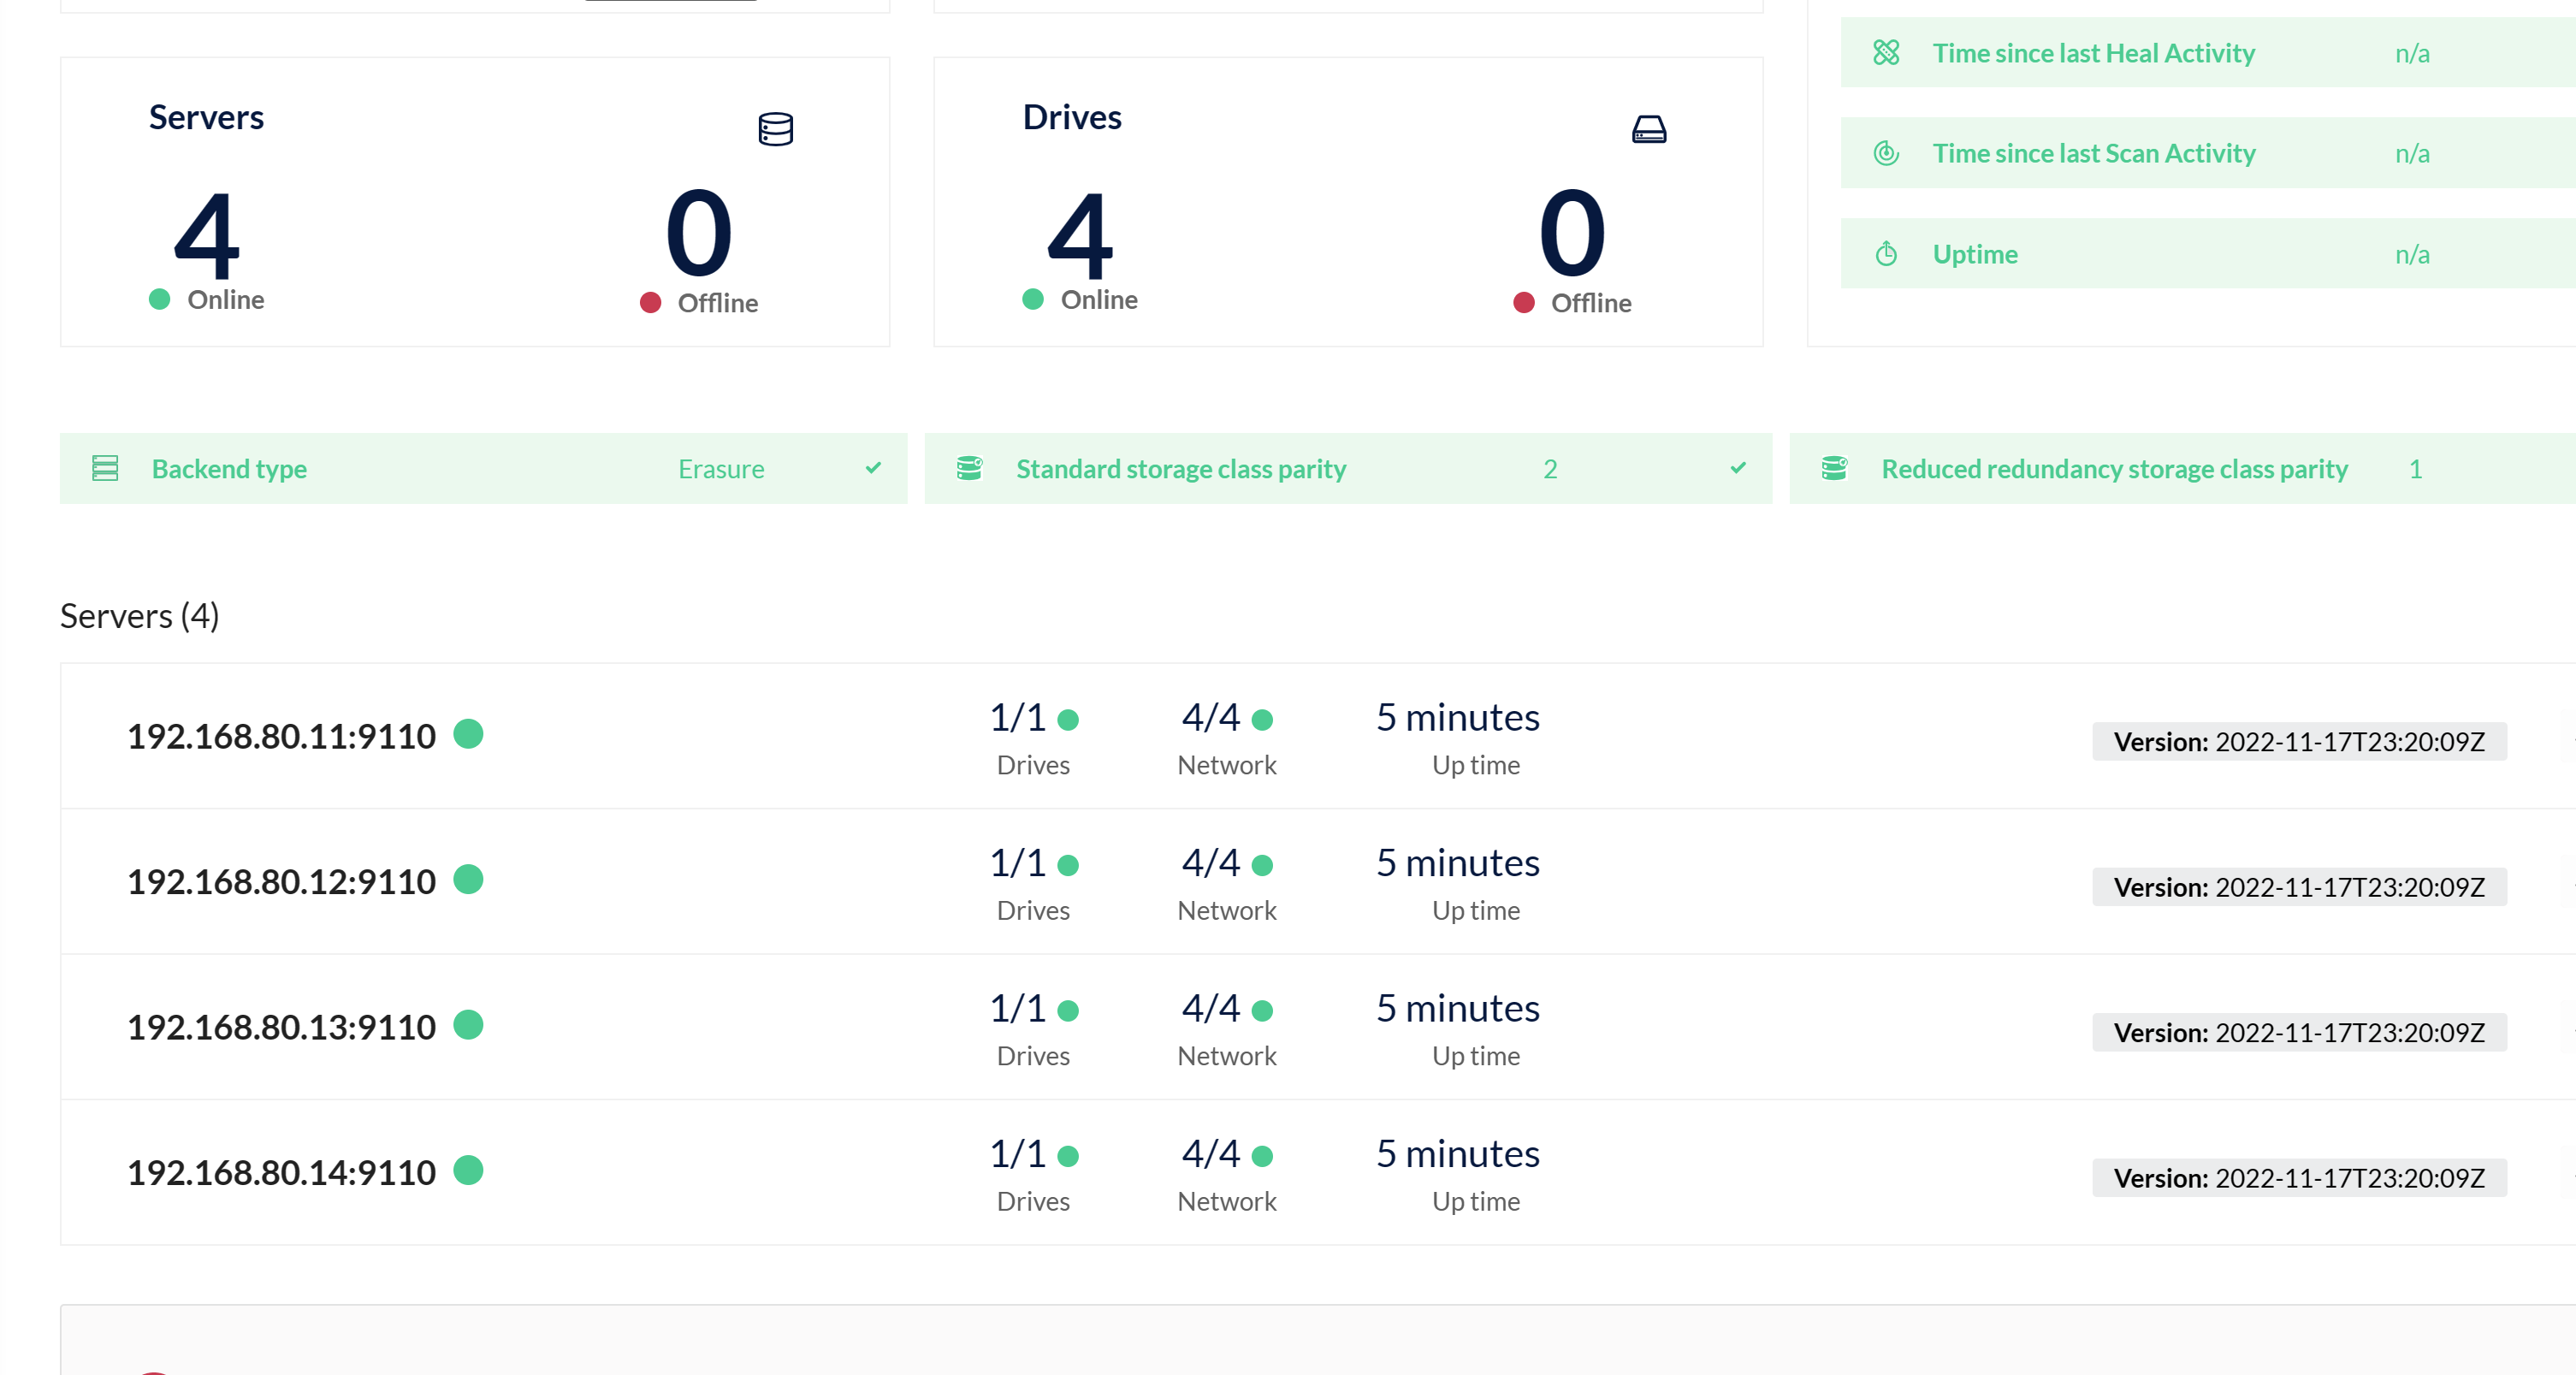Click the reduced redundancy parity value 1

pyautogui.click(x=2415, y=469)
